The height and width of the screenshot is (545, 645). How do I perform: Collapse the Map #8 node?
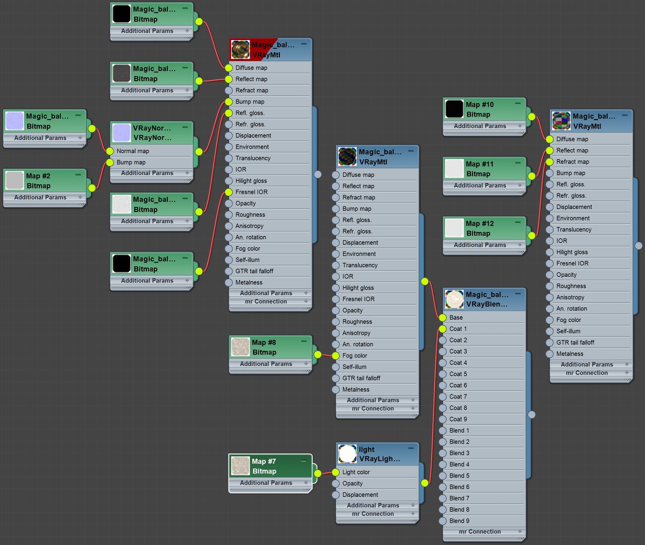click(x=304, y=342)
